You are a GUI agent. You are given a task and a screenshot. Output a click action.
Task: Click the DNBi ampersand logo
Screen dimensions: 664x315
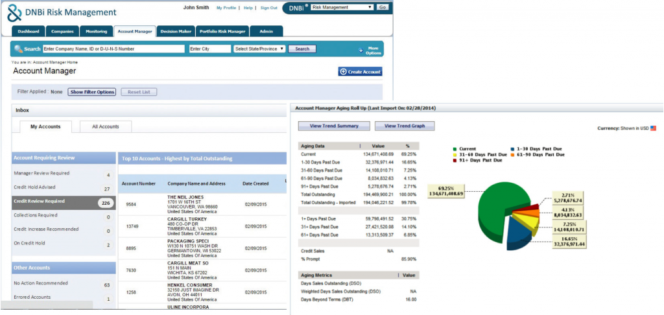pyautogui.click(x=14, y=13)
